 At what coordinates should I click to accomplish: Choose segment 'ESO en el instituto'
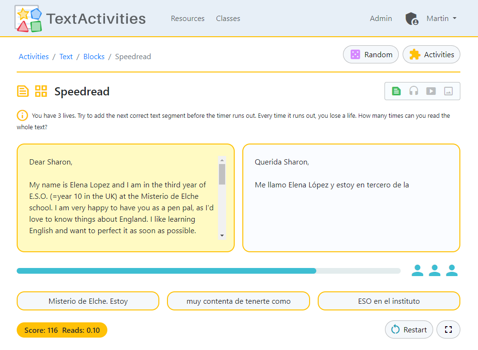[389, 301]
